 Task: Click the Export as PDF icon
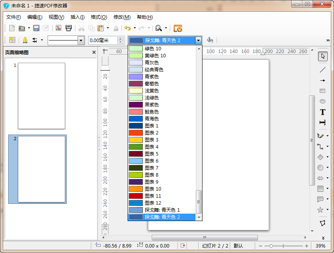59,28
